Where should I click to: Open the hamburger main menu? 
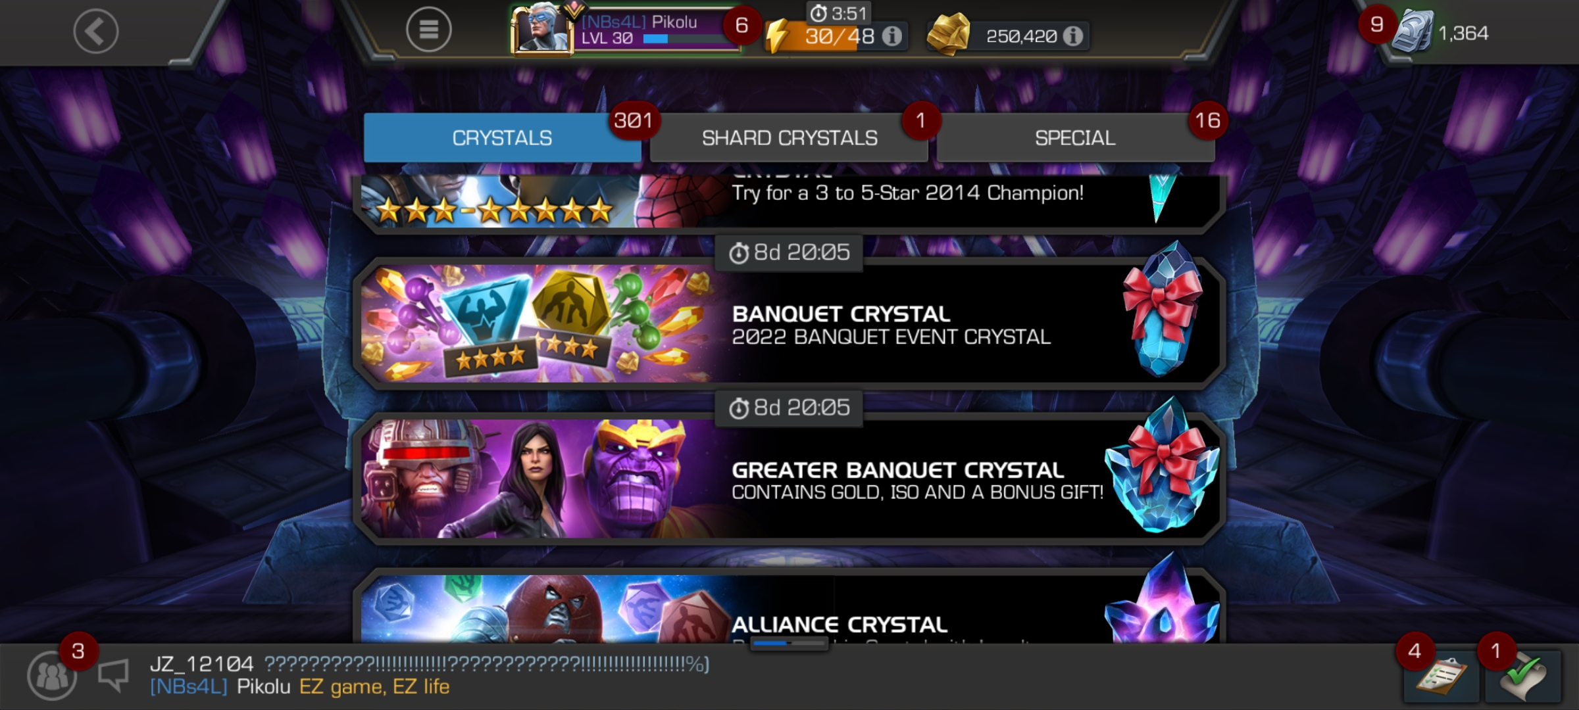tap(428, 30)
